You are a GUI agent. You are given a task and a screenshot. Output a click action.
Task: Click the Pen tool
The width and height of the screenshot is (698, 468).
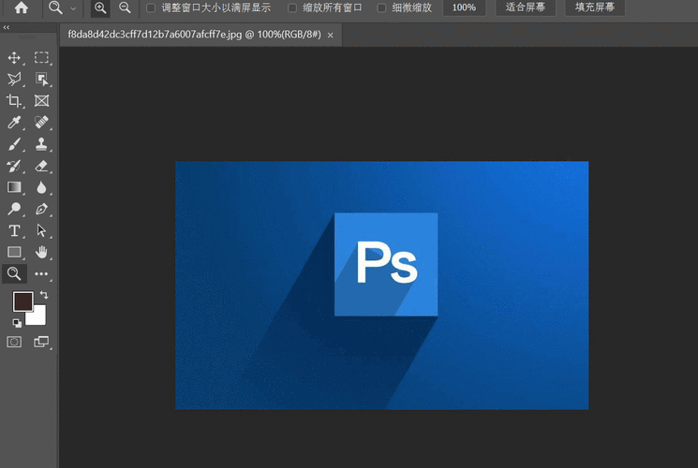(x=41, y=209)
